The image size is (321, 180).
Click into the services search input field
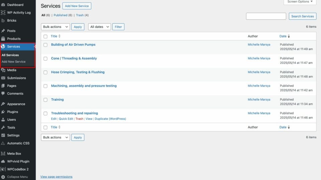click(266, 16)
